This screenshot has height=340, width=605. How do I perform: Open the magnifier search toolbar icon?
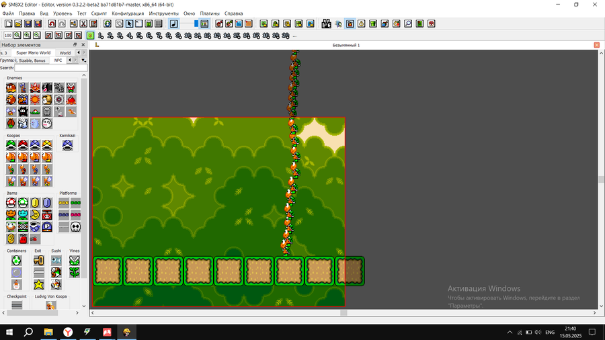pyautogui.click(x=408, y=24)
